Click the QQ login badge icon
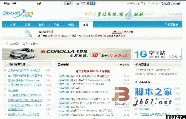Image resolution: width=186 pixels, height=119 pixels. coord(91,3)
